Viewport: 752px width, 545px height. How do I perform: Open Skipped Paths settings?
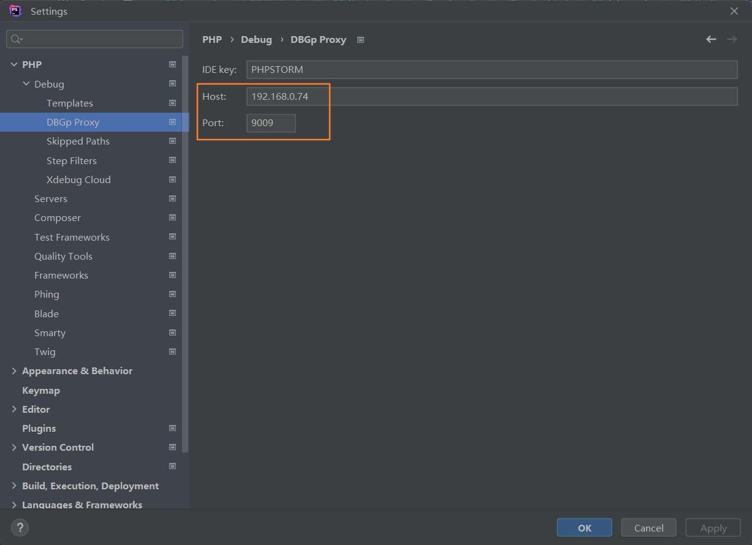coord(78,141)
